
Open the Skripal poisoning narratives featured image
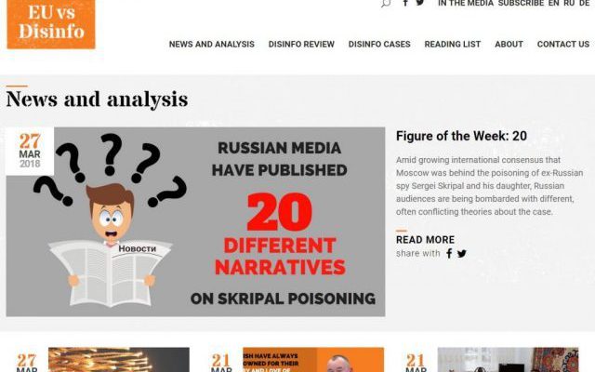pos(195,221)
